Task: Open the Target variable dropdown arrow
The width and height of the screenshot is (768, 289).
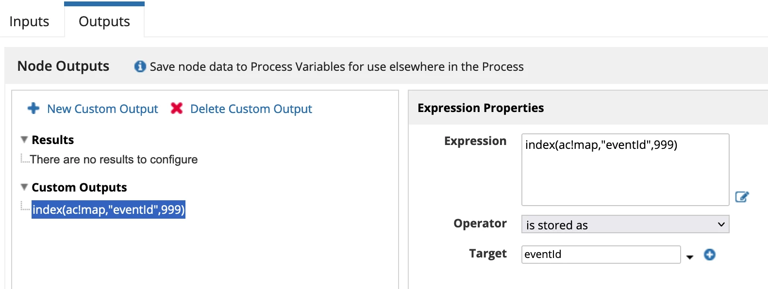Action: 690,257
